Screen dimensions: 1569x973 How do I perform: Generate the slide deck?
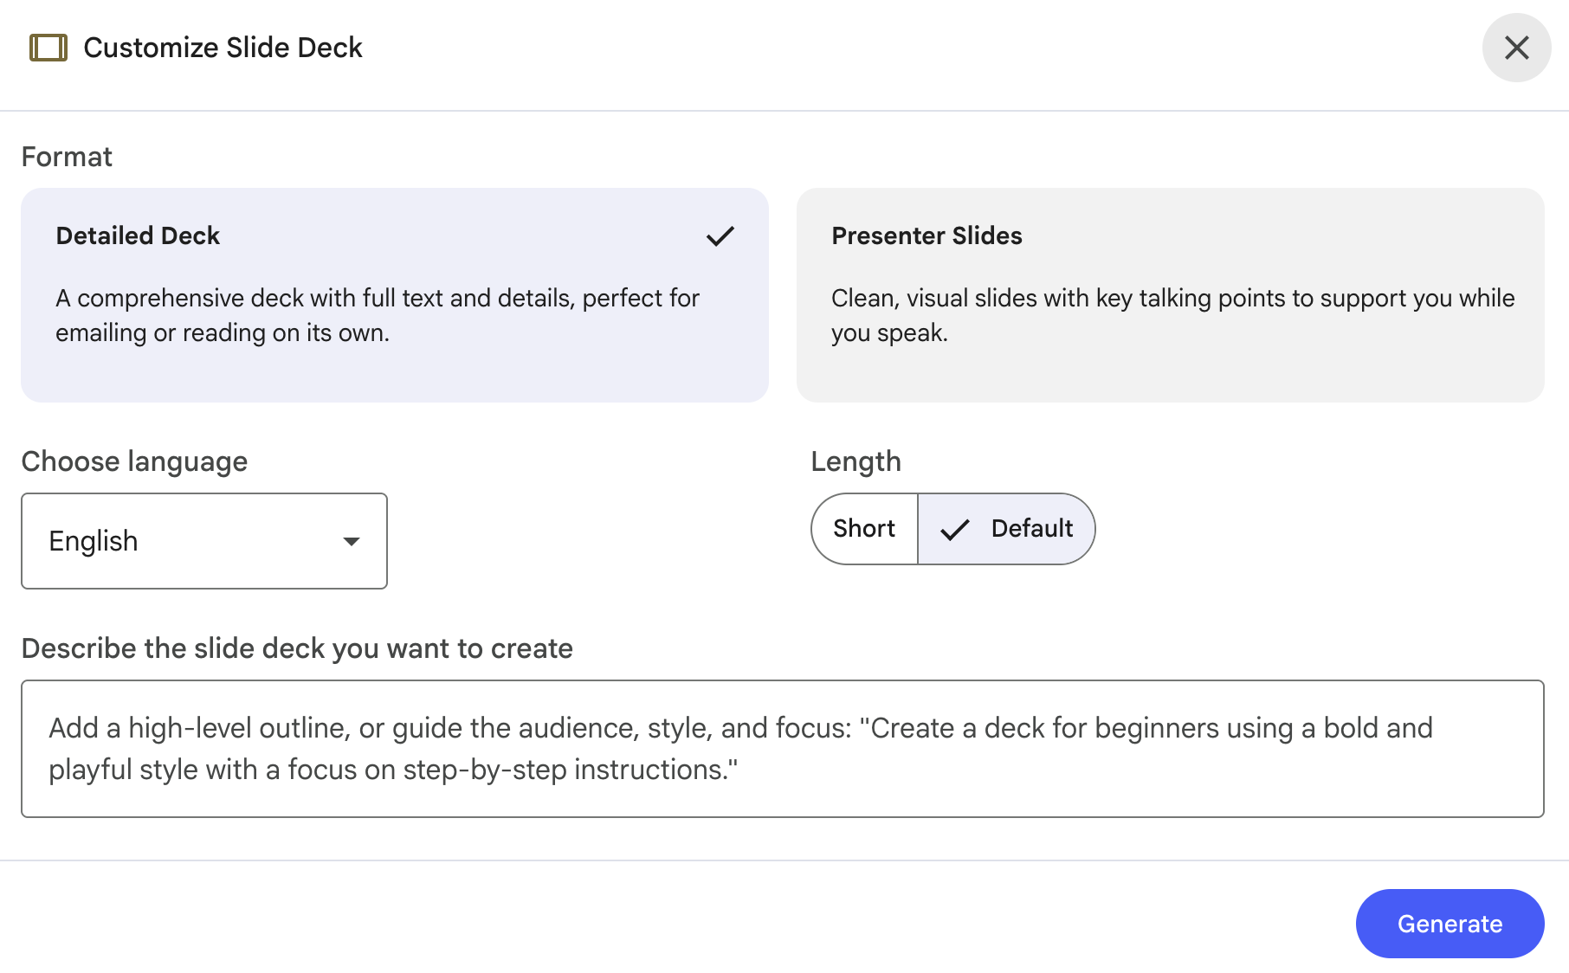(x=1450, y=924)
